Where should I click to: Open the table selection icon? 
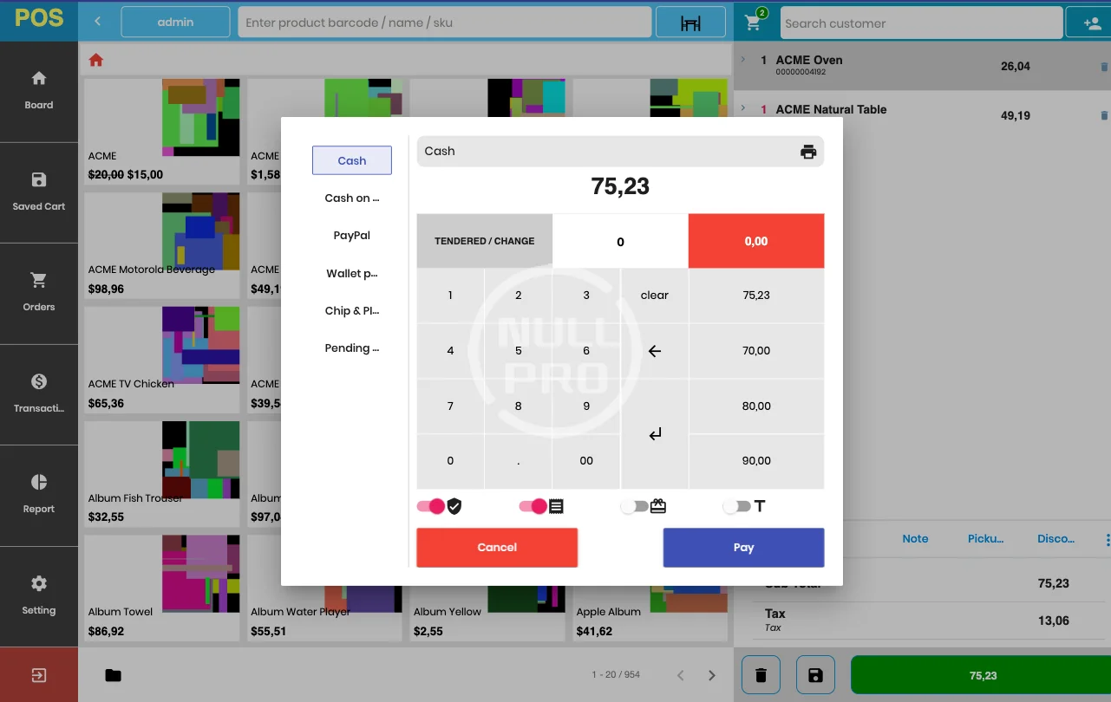[690, 23]
